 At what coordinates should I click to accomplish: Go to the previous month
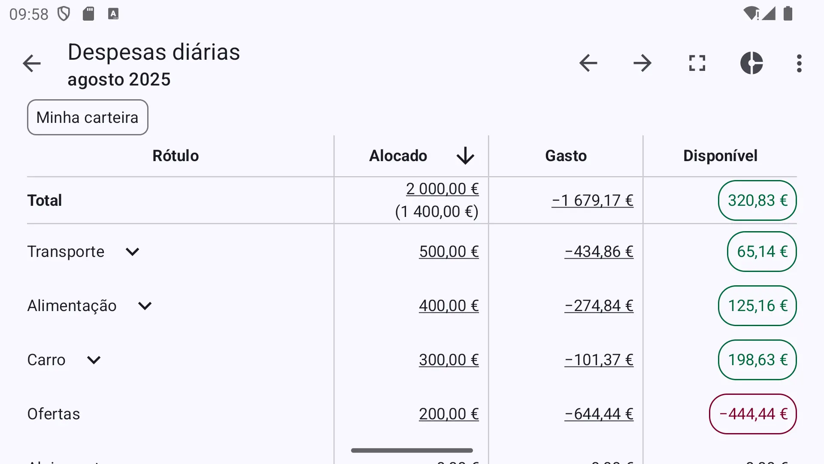(588, 63)
